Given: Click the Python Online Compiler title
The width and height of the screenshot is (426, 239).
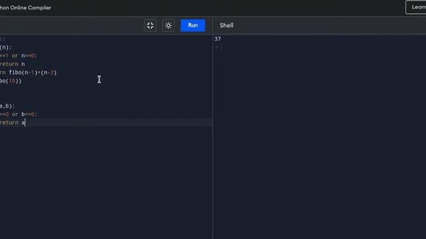Looking at the screenshot, I should coord(25,8).
